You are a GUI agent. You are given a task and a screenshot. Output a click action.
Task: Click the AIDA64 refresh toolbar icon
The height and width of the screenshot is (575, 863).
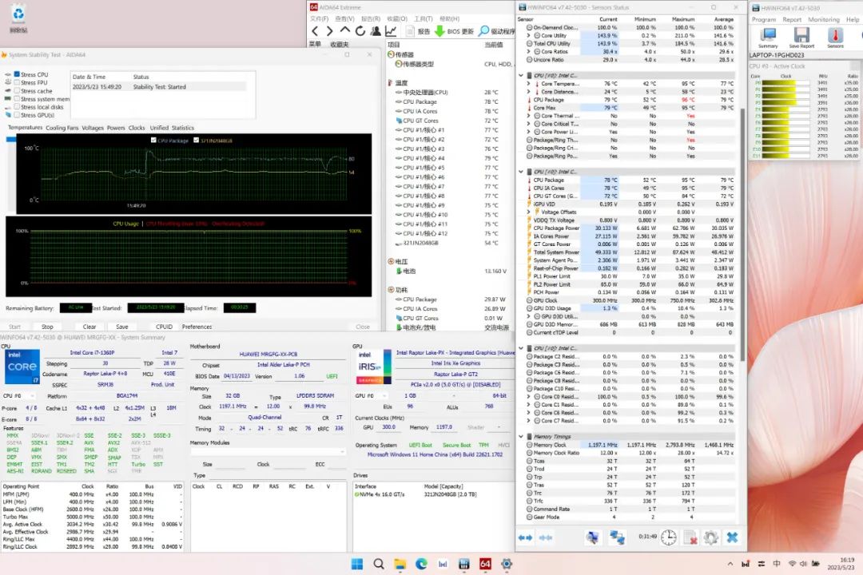(360, 31)
